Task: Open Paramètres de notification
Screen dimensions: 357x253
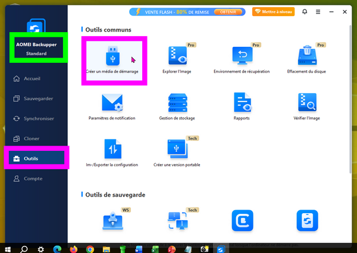Action: click(x=112, y=105)
